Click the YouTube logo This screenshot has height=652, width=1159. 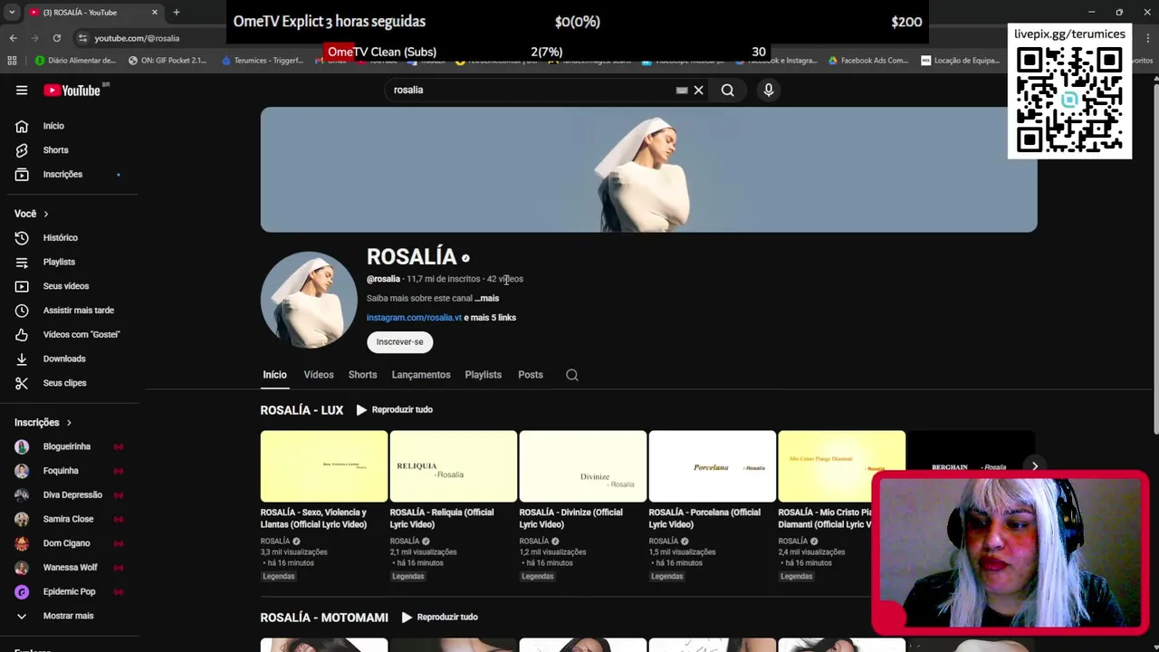click(72, 90)
